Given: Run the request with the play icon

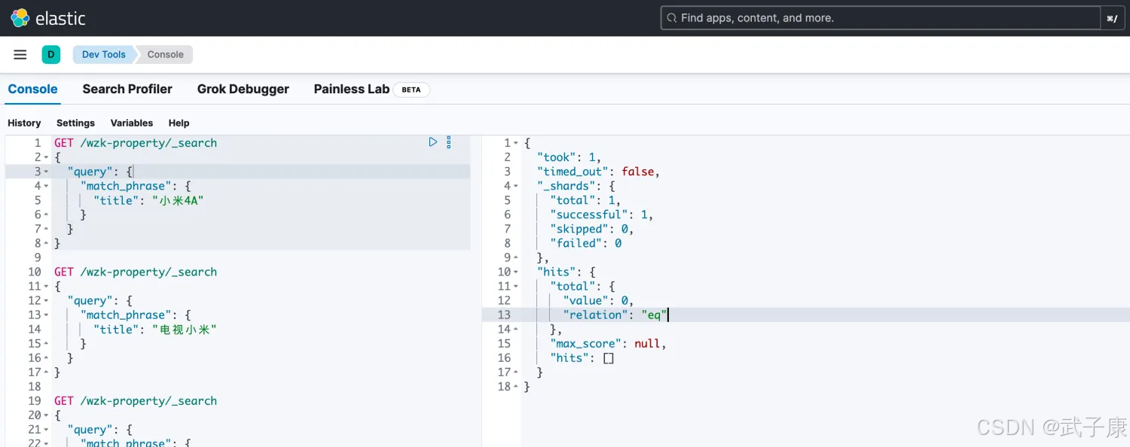Looking at the screenshot, I should pyautogui.click(x=433, y=141).
